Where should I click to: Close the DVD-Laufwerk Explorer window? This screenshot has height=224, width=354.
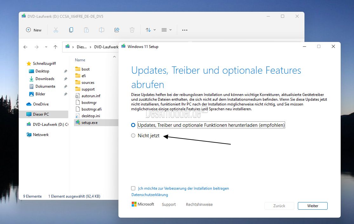(x=297, y=16)
